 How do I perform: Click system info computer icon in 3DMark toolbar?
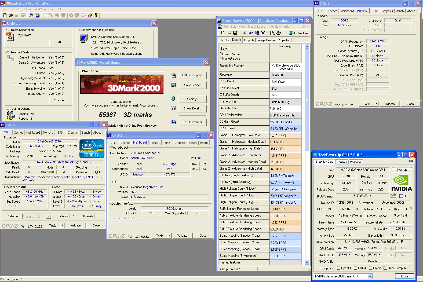(31, 15)
